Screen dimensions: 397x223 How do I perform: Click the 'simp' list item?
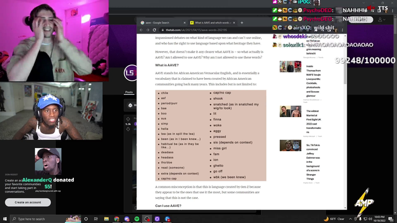(x=164, y=124)
